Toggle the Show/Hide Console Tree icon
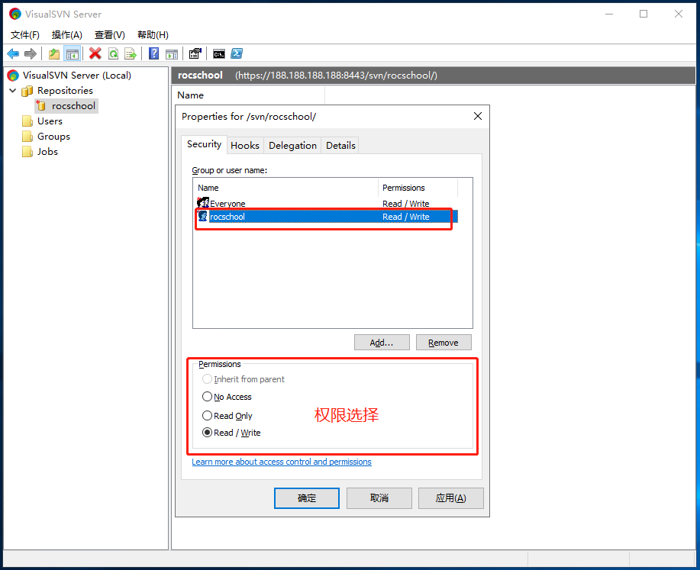 73,54
